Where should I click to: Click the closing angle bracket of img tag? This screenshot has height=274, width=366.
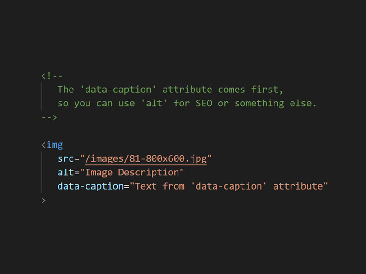[x=43, y=200]
